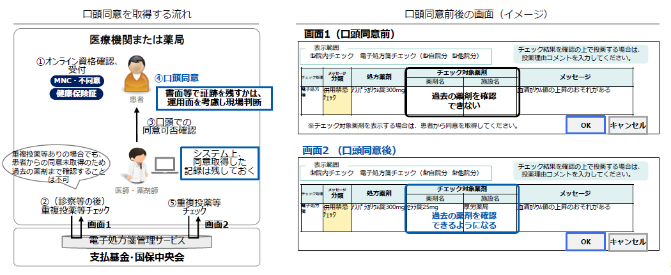Click the MNC・不同意 badge

pyautogui.click(x=77, y=81)
